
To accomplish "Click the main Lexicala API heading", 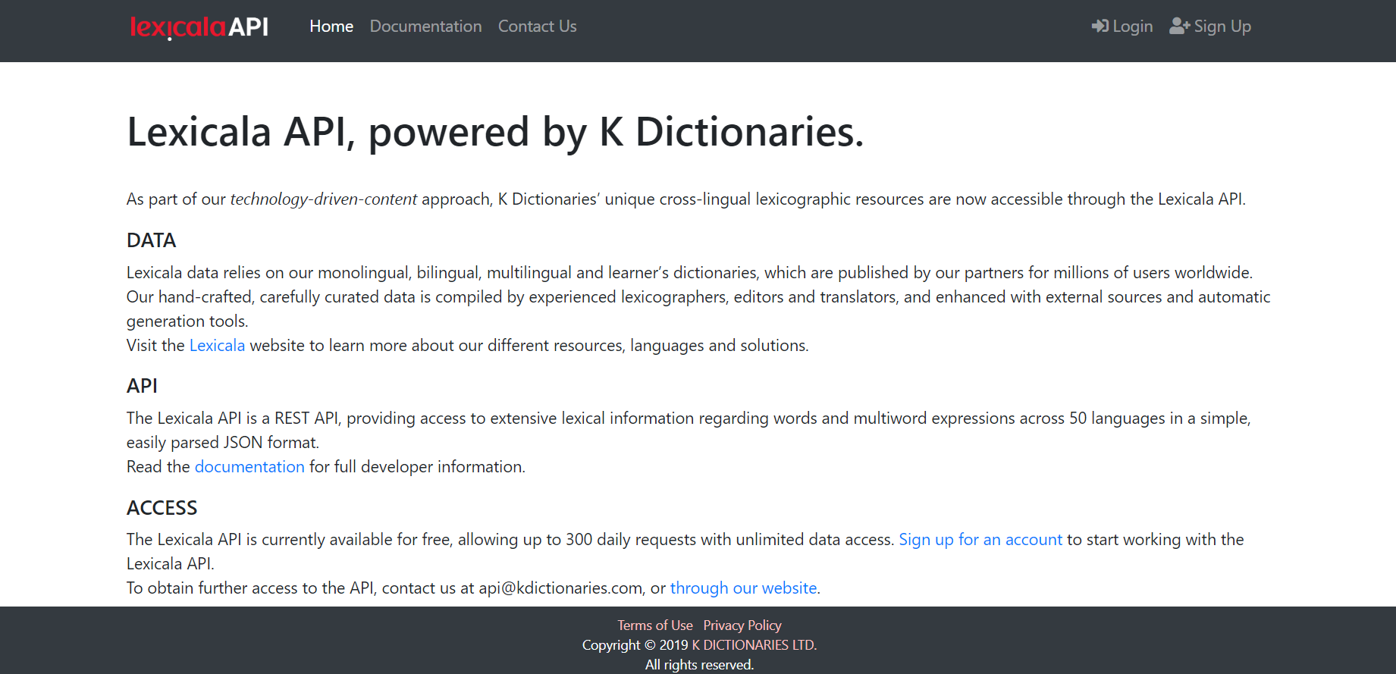I will point(495,132).
